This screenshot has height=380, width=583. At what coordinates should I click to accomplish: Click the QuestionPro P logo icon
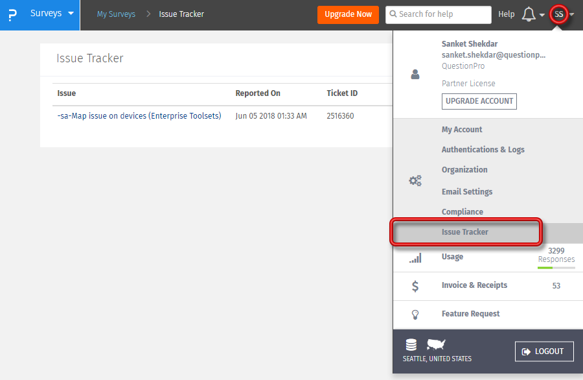coord(12,15)
